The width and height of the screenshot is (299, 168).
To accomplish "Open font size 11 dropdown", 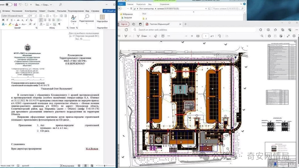I will (36, 16).
